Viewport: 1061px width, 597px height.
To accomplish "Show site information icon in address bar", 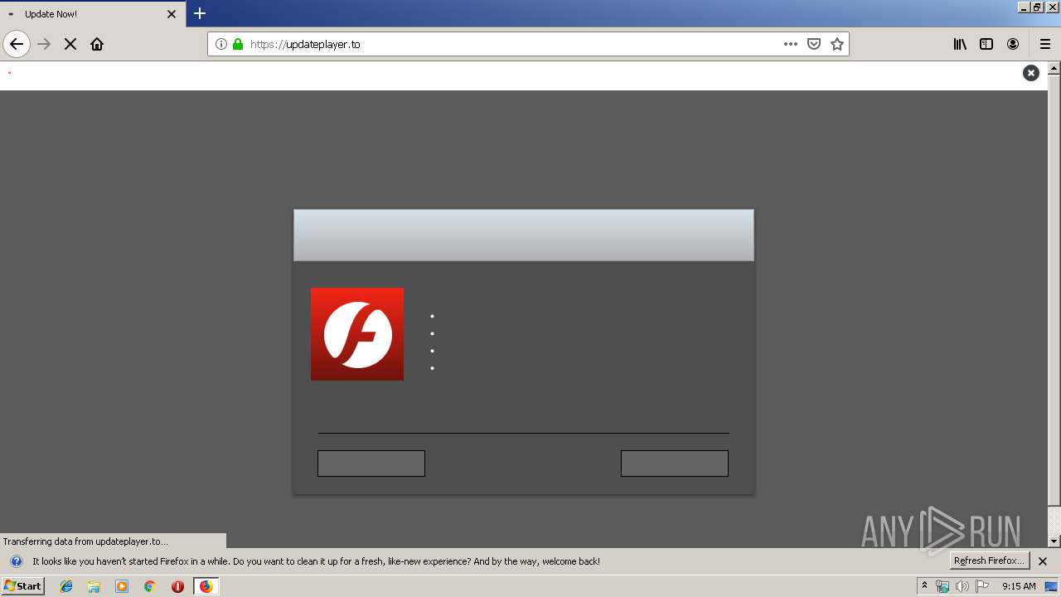I will tap(221, 44).
